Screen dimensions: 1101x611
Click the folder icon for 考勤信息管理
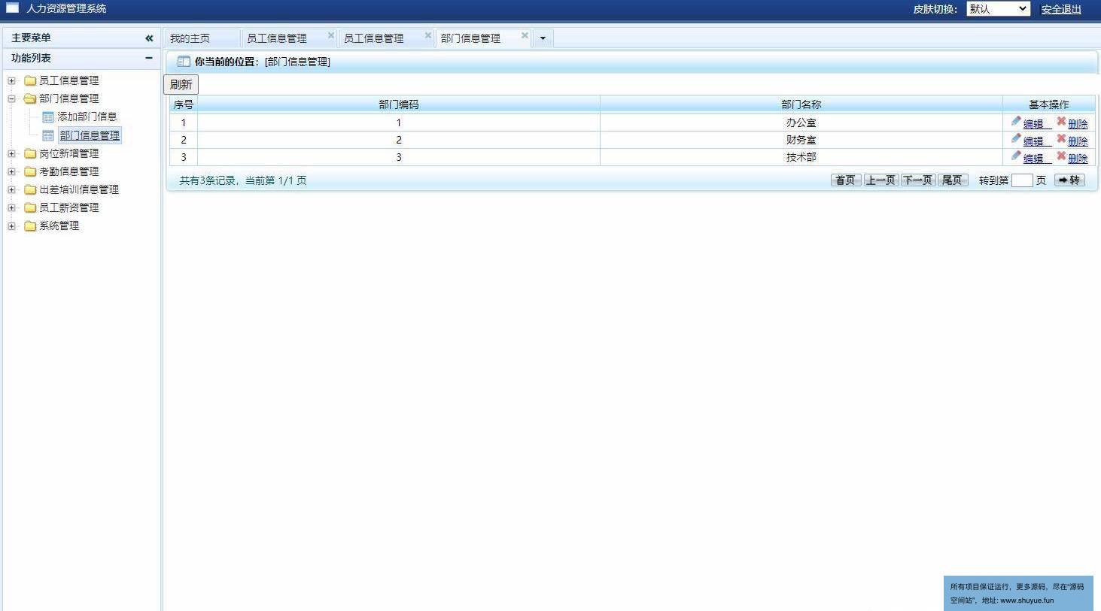click(x=30, y=171)
